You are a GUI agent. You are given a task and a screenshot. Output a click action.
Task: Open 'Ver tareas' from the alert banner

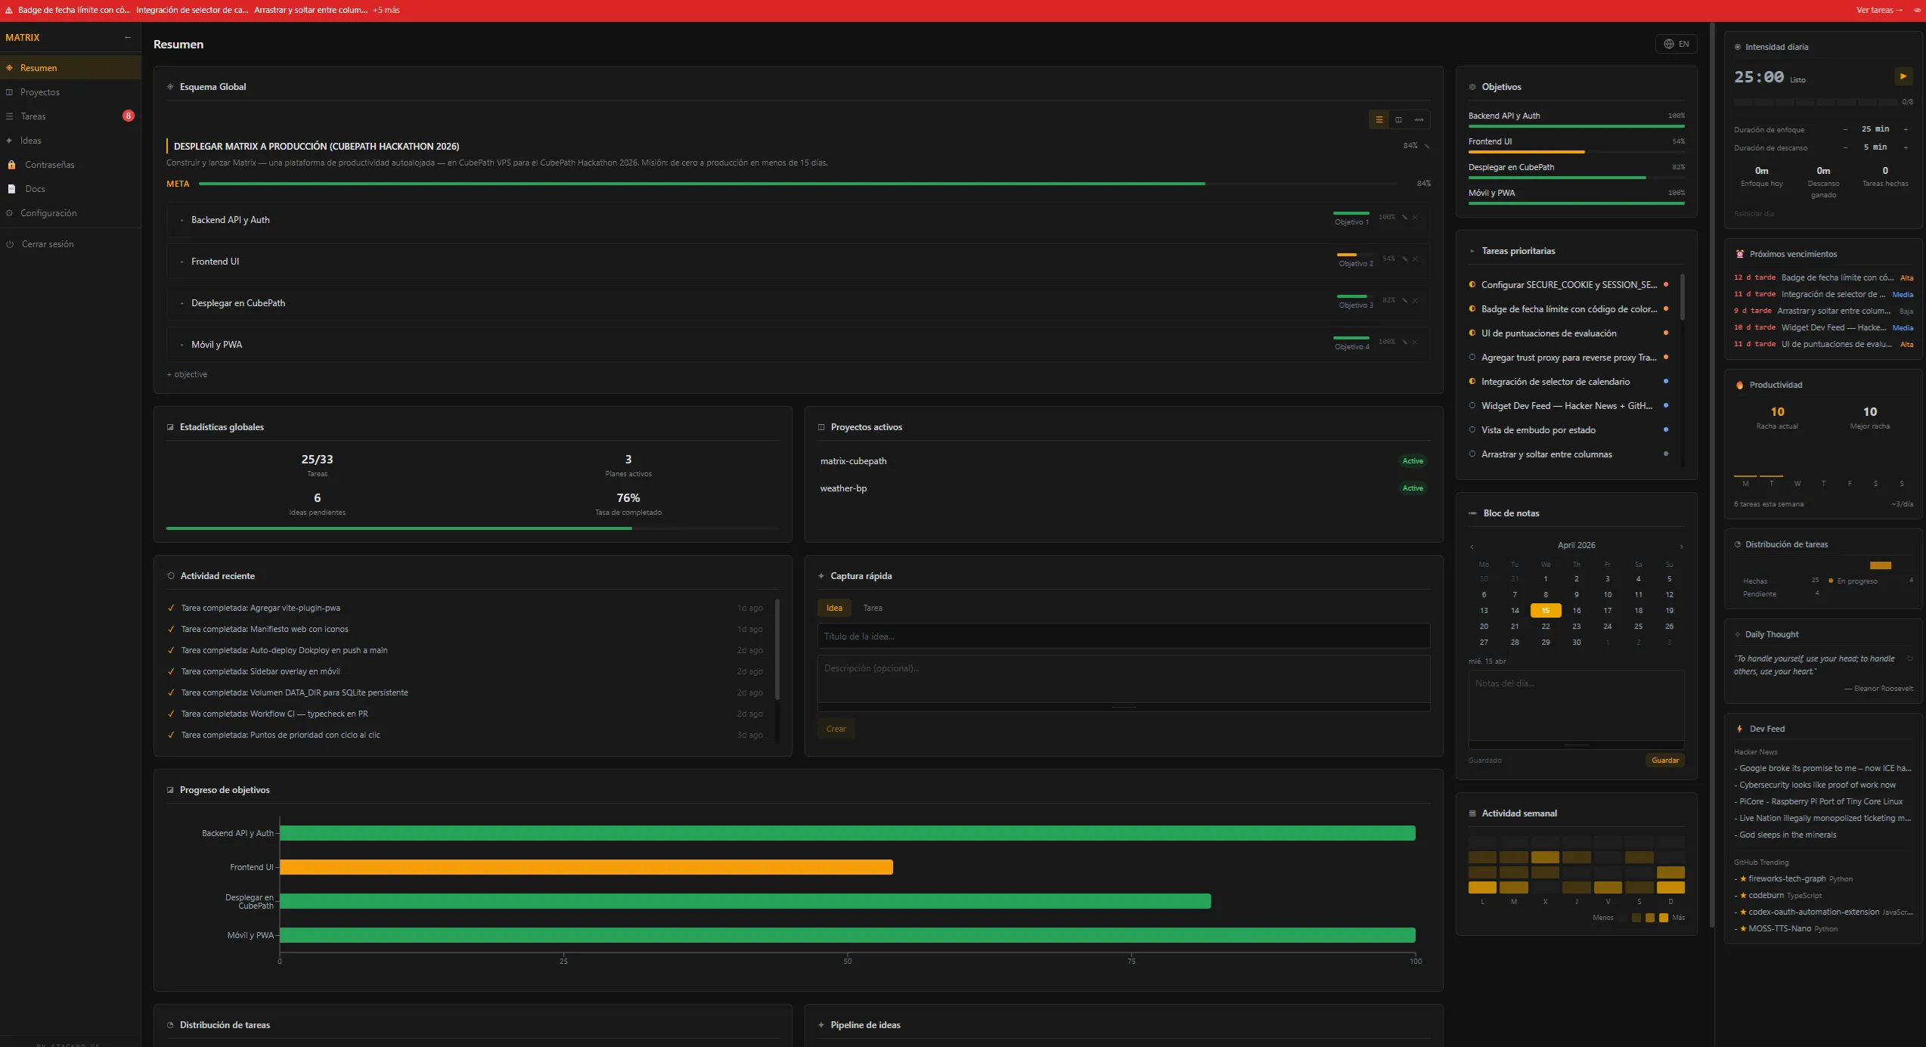[1876, 10]
